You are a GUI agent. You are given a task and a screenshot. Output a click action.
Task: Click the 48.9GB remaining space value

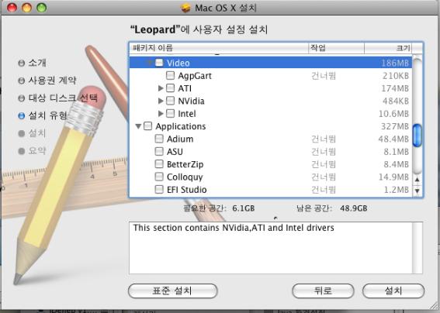click(x=354, y=208)
